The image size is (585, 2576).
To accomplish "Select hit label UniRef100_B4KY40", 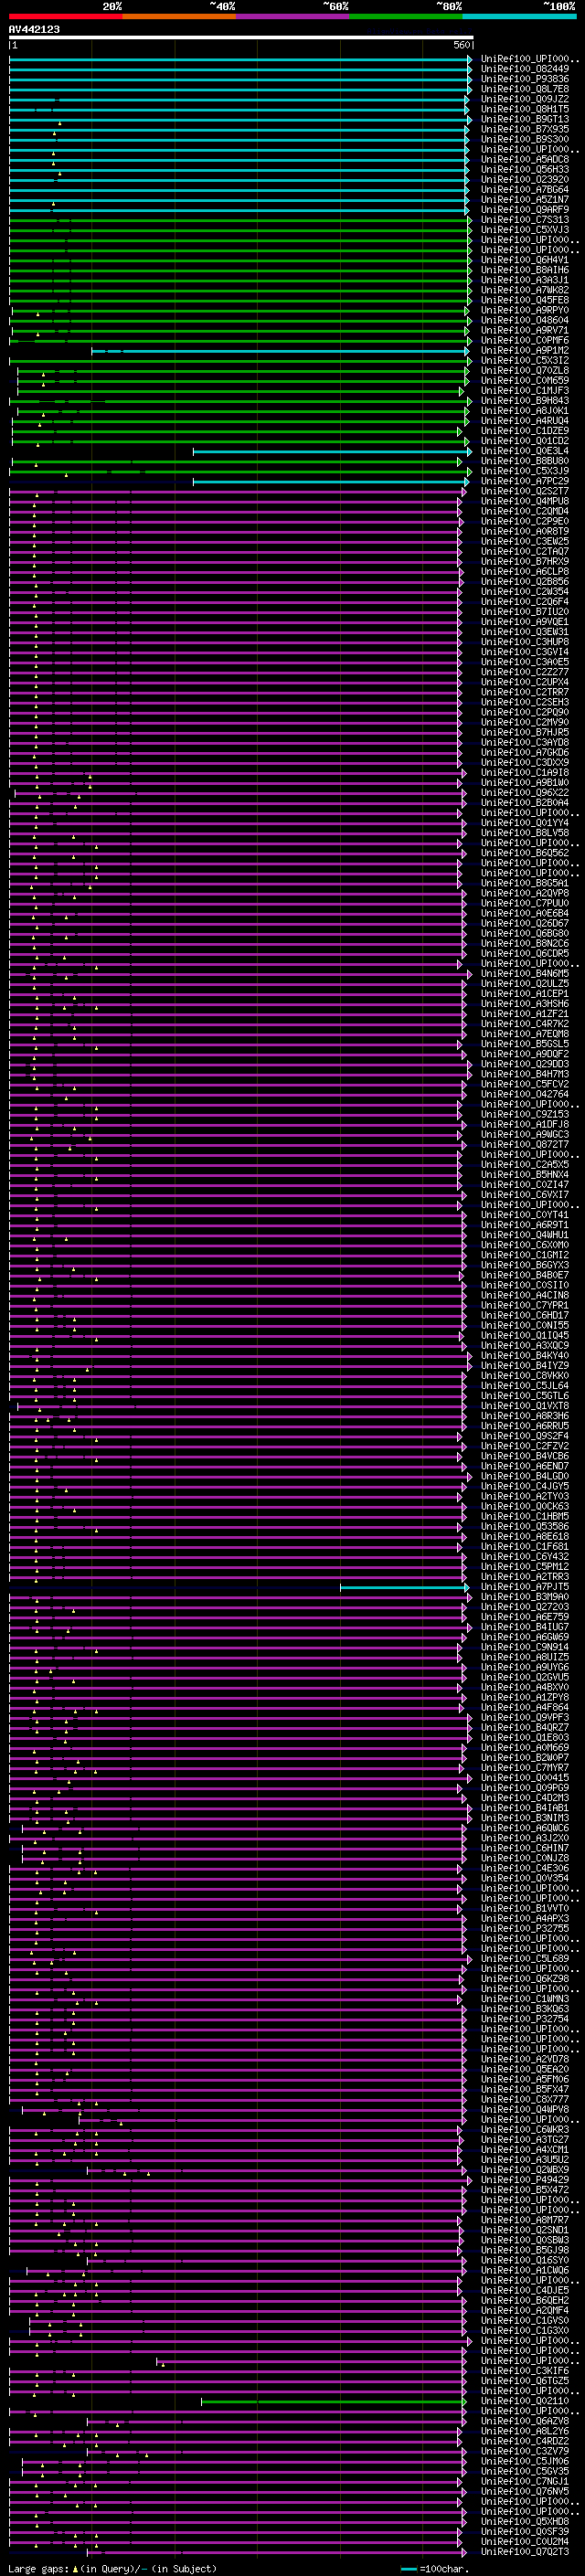I will tap(525, 1355).
